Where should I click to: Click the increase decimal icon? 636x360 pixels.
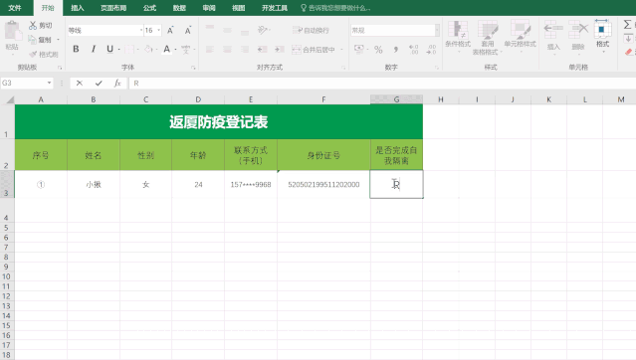click(413, 50)
